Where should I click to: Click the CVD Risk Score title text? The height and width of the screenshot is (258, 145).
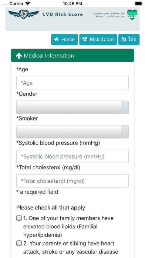pyautogui.click(x=63, y=14)
